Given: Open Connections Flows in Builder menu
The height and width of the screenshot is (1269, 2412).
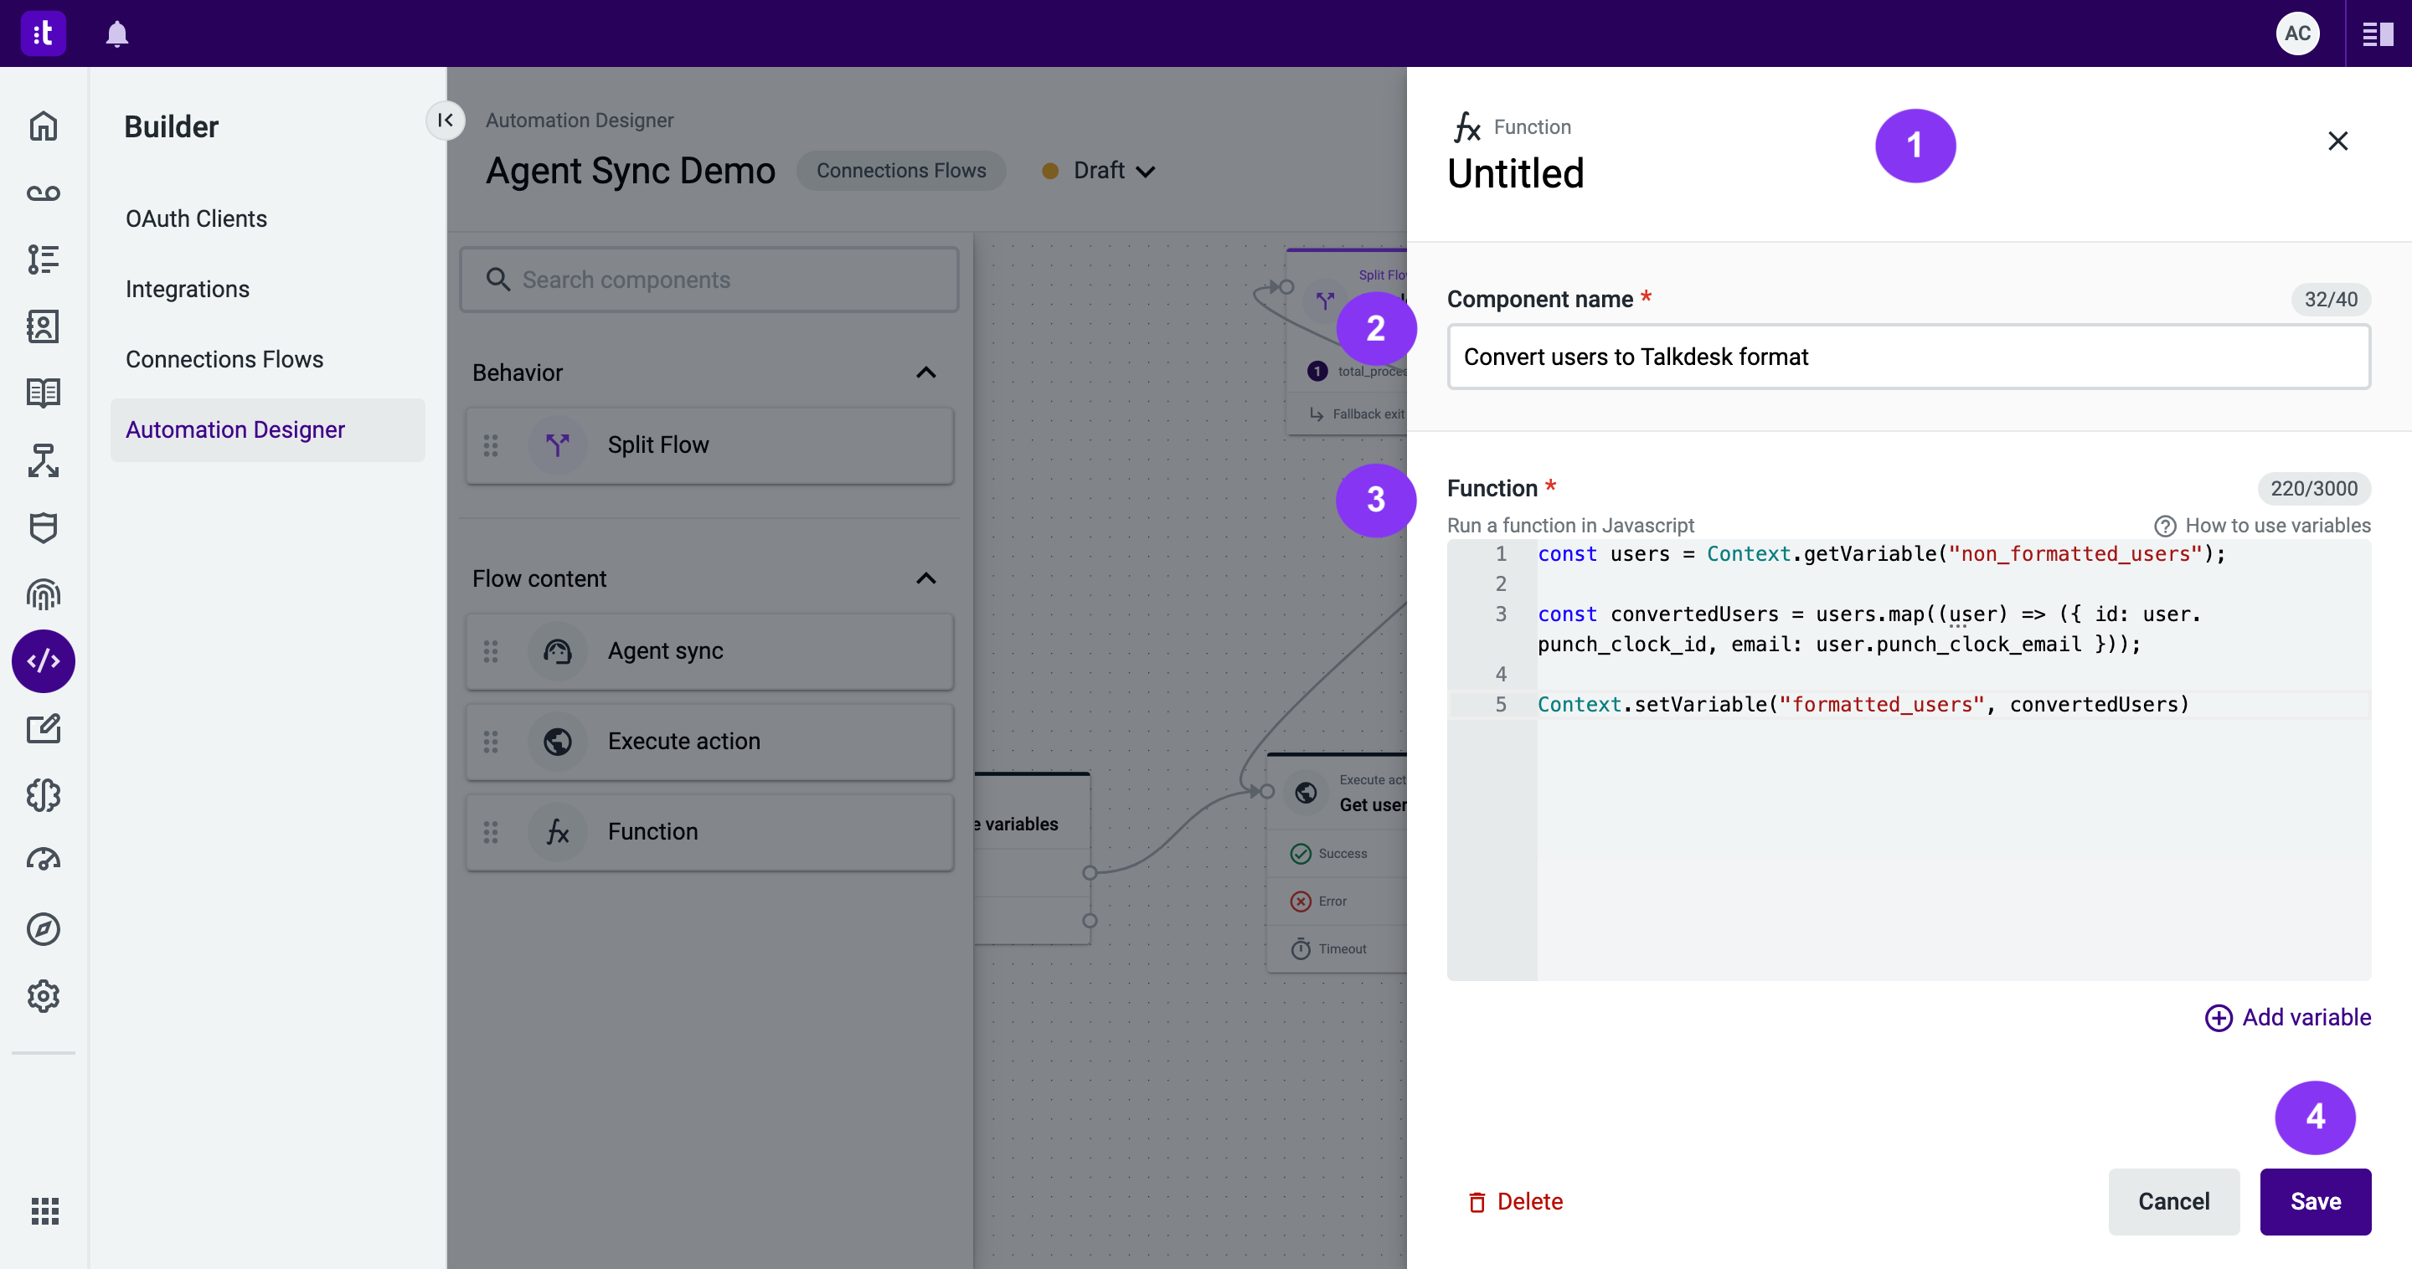Looking at the screenshot, I should pyautogui.click(x=224, y=359).
